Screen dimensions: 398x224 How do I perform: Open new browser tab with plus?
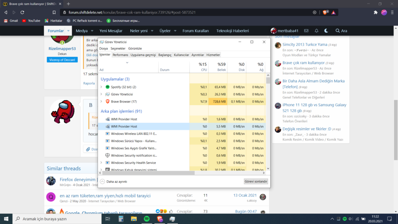pos(68,4)
